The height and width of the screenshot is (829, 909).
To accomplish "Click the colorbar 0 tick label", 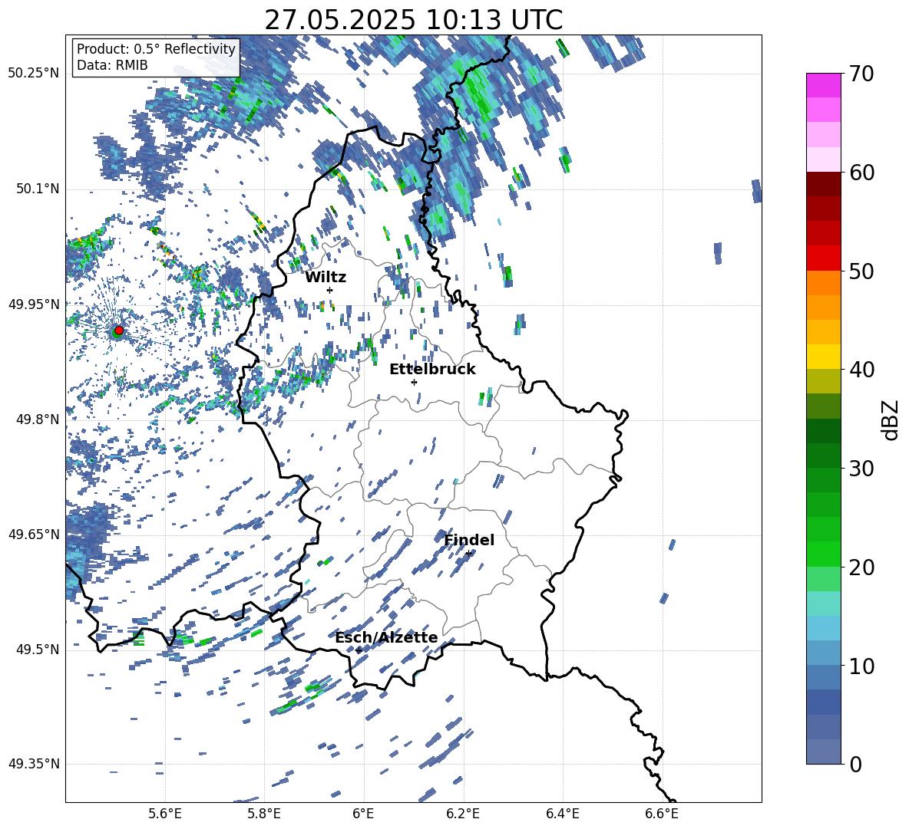I will pos(856,764).
